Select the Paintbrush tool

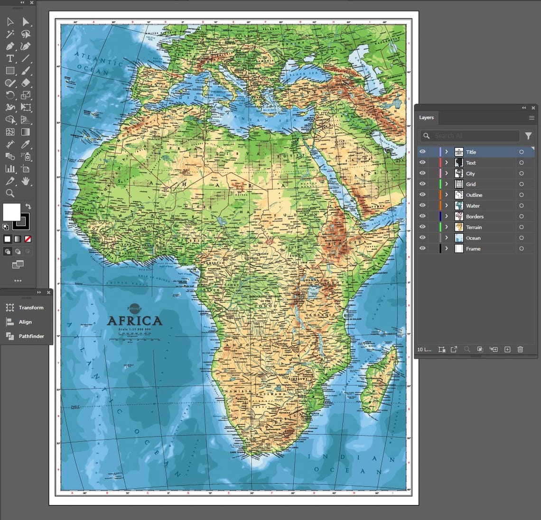click(26, 71)
